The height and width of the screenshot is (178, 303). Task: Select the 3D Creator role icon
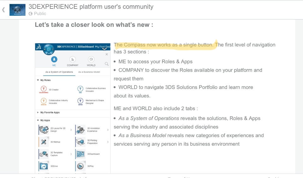point(44,89)
